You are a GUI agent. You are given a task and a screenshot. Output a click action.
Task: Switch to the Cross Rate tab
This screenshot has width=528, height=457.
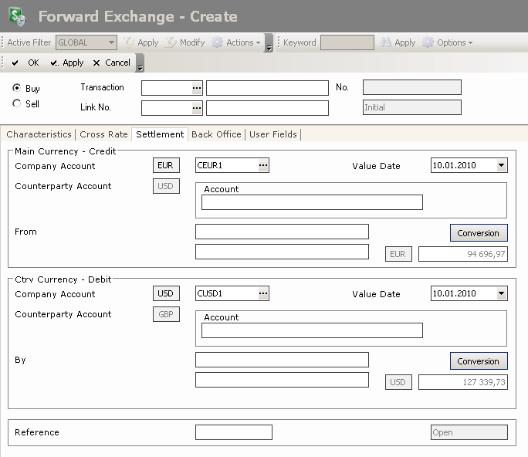tap(103, 134)
